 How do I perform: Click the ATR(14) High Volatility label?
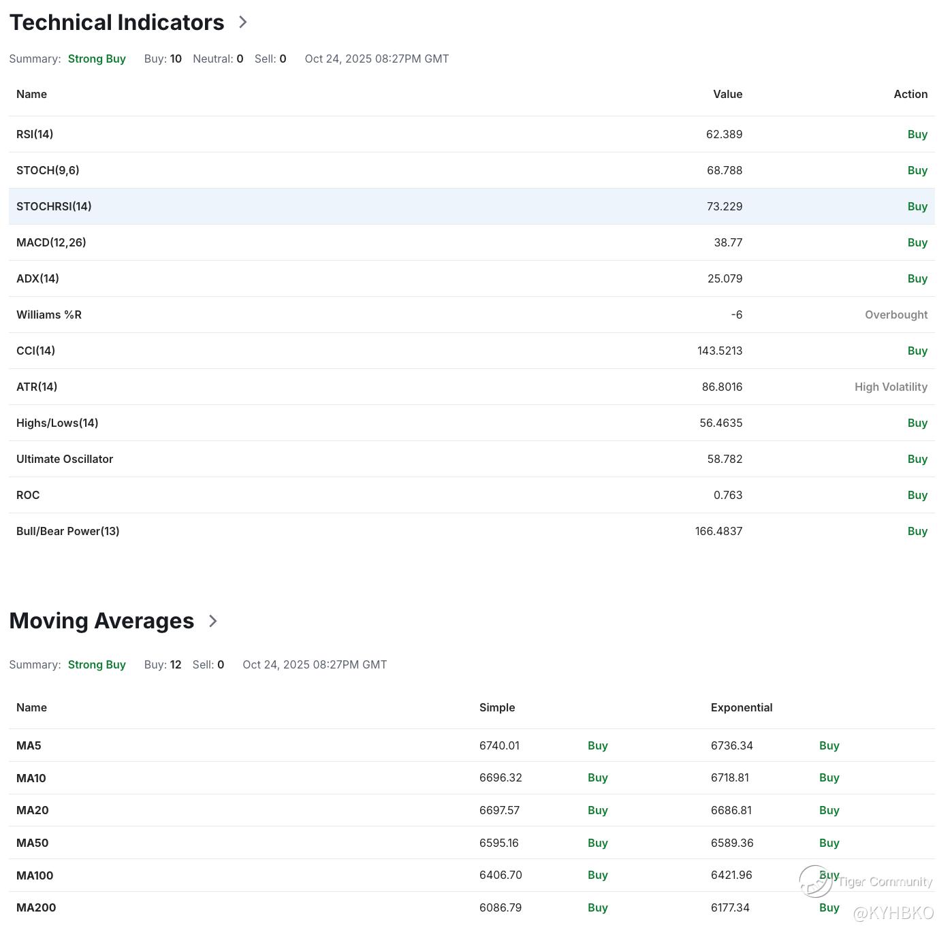(891, 387)
